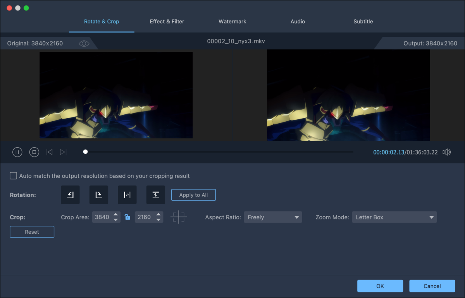Viewport: 465px width, 298px height.
Task: Open the Zoom Mode dropdown
Action: [394, 217]
